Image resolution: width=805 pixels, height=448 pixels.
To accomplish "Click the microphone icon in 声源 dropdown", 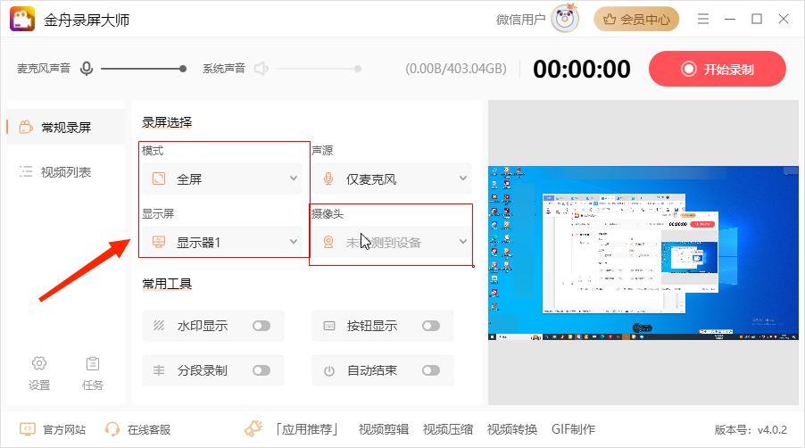I will coord(328,178).
